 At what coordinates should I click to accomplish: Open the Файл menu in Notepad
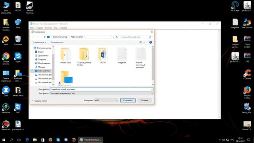coord(32,28)
